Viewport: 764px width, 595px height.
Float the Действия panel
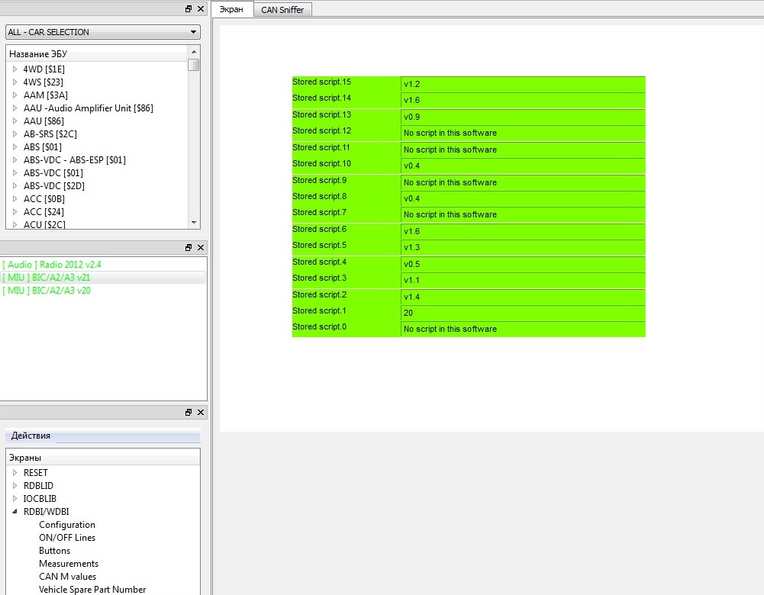189,412
